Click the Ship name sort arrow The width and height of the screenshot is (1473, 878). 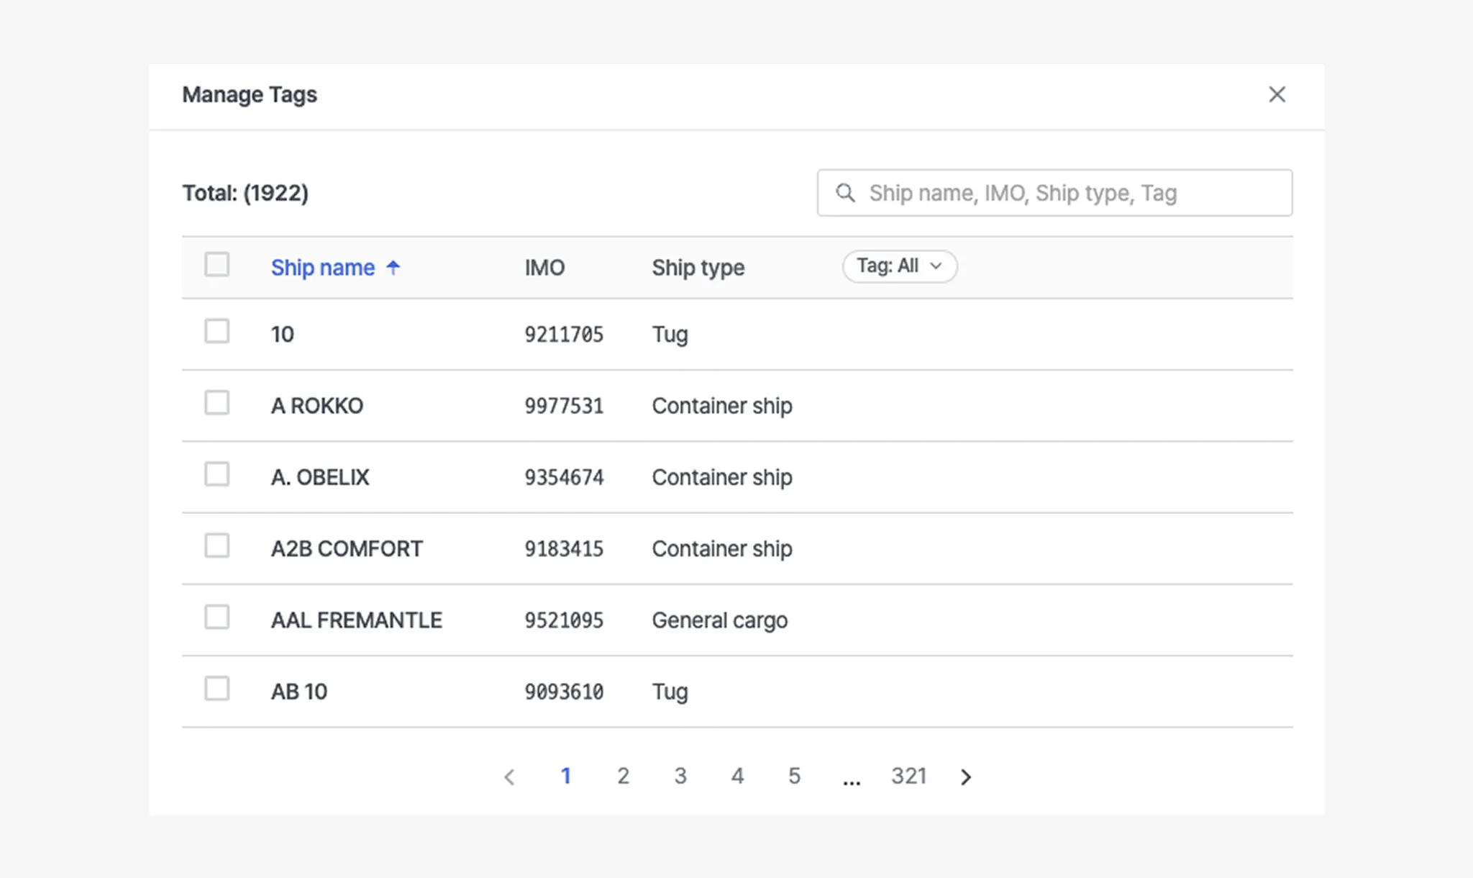(393, 268)
